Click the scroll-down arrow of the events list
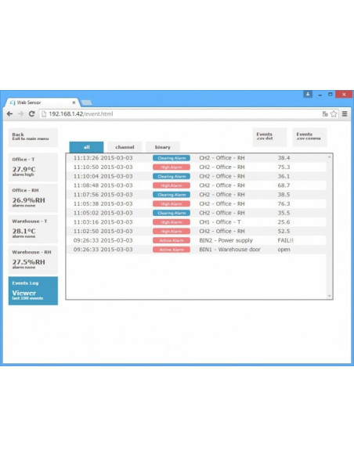 (x=329, y=296)
